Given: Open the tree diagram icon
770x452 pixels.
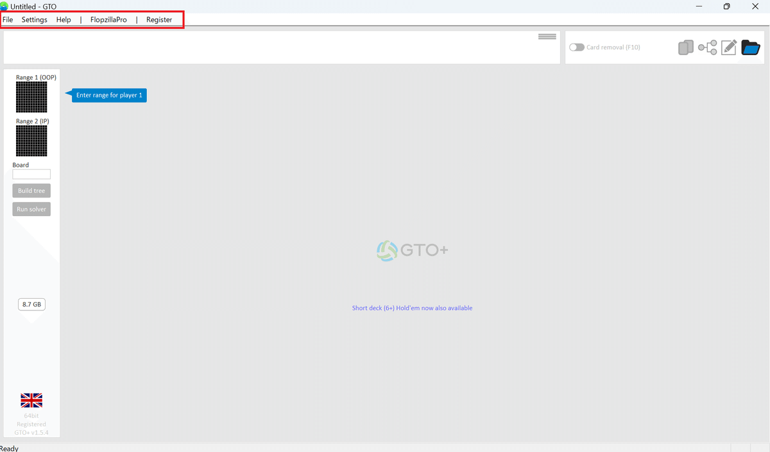Looking at the screenshot, I should [x=708, y=47].
